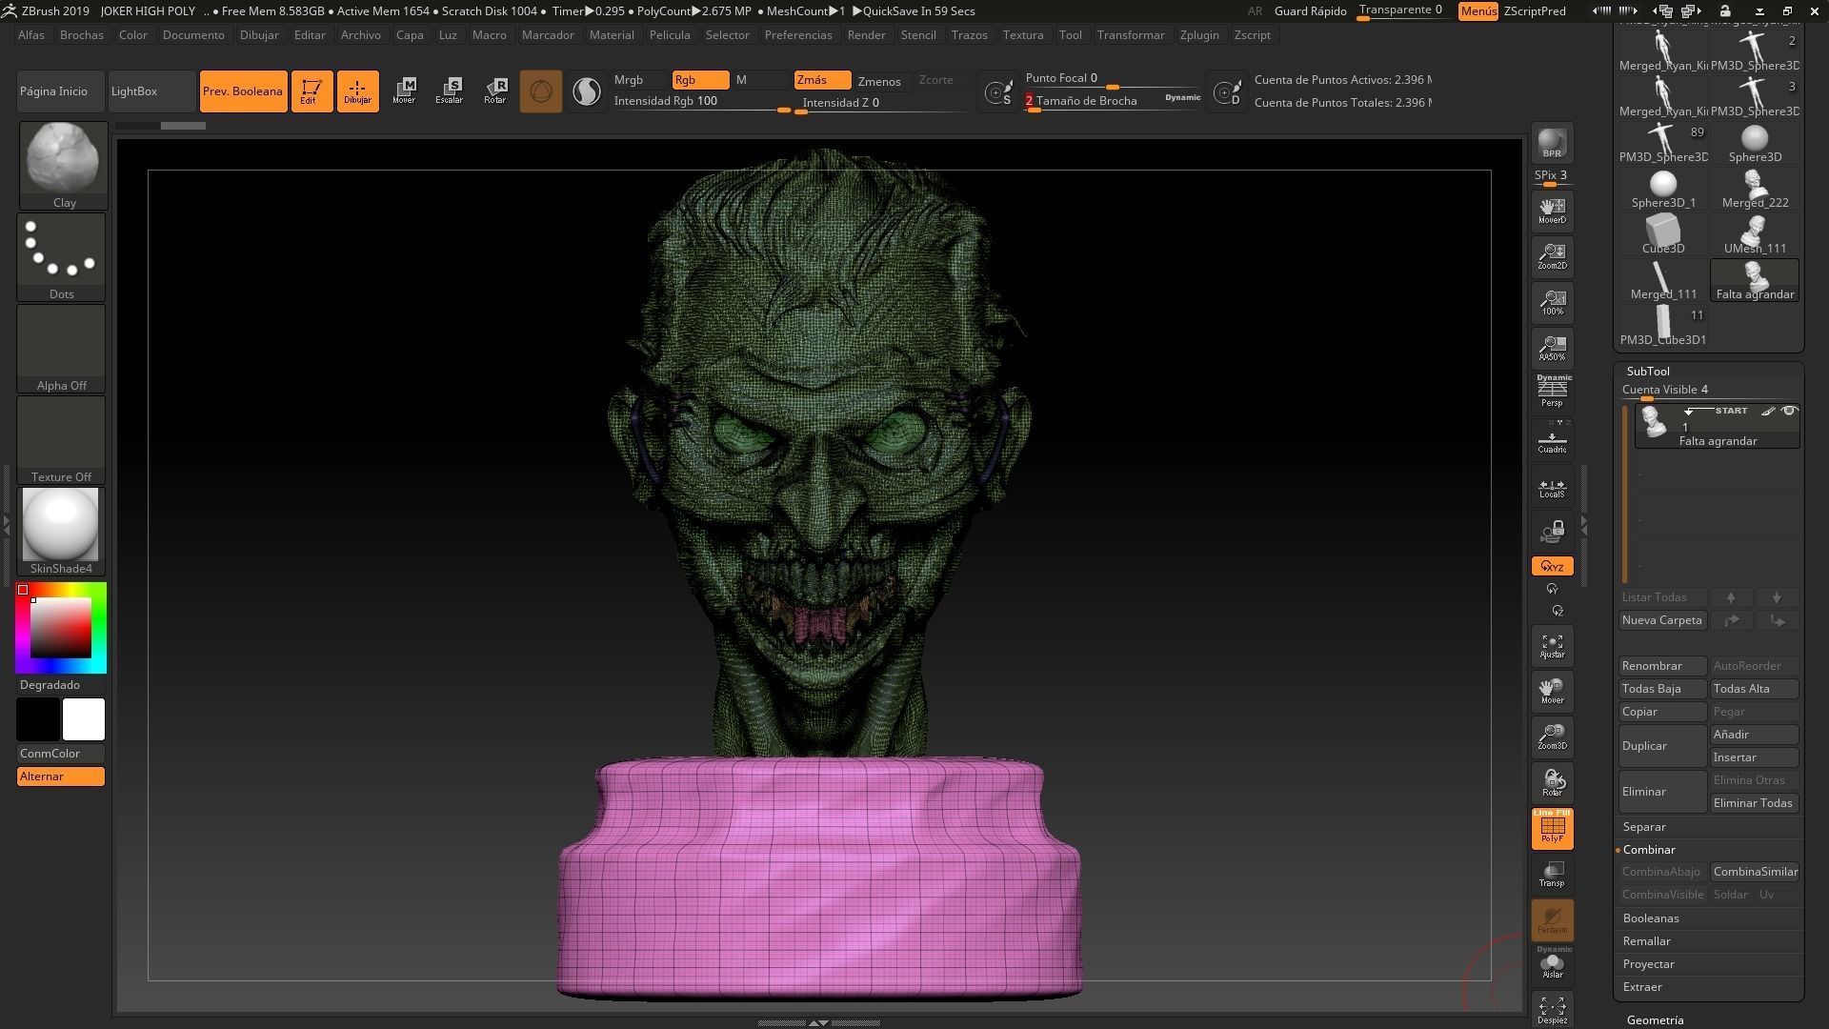Click the BPR render icon
1829x1029 pixels.
pos(1552,142)
